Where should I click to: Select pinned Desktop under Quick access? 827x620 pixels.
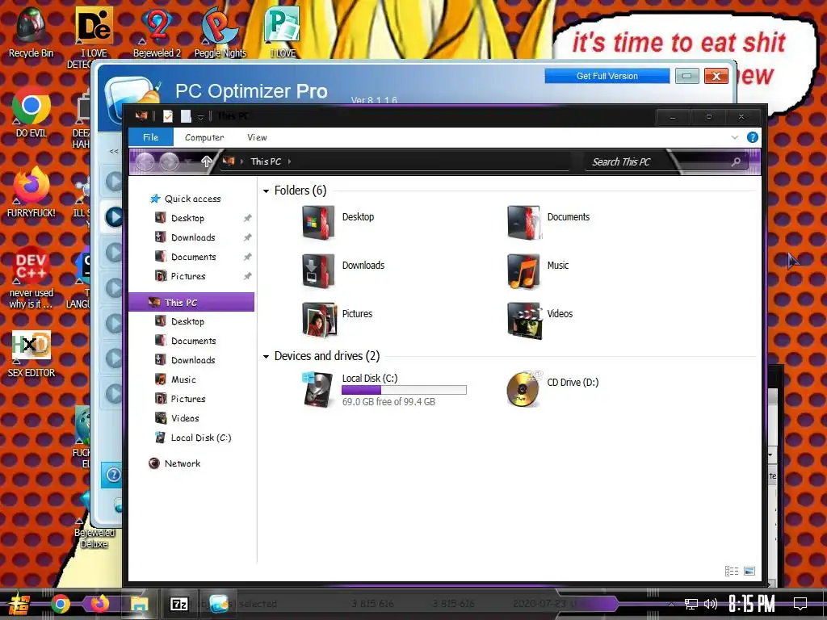click(187, 218)
